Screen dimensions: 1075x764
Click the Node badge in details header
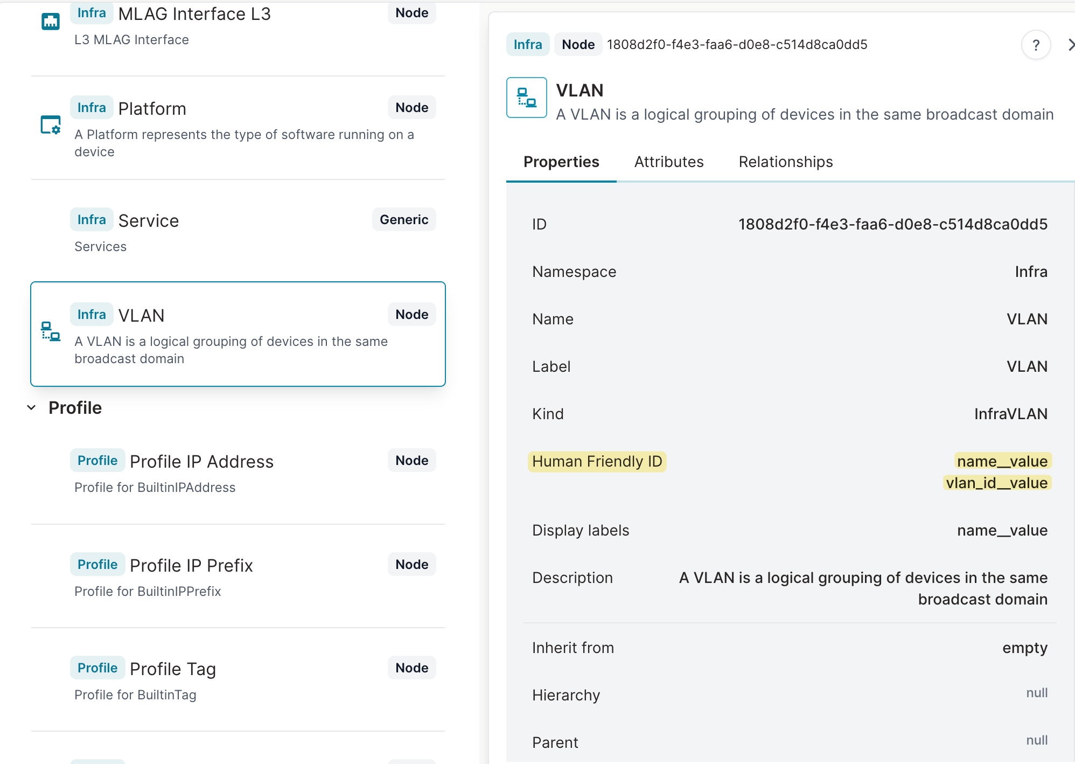(578, 44)
